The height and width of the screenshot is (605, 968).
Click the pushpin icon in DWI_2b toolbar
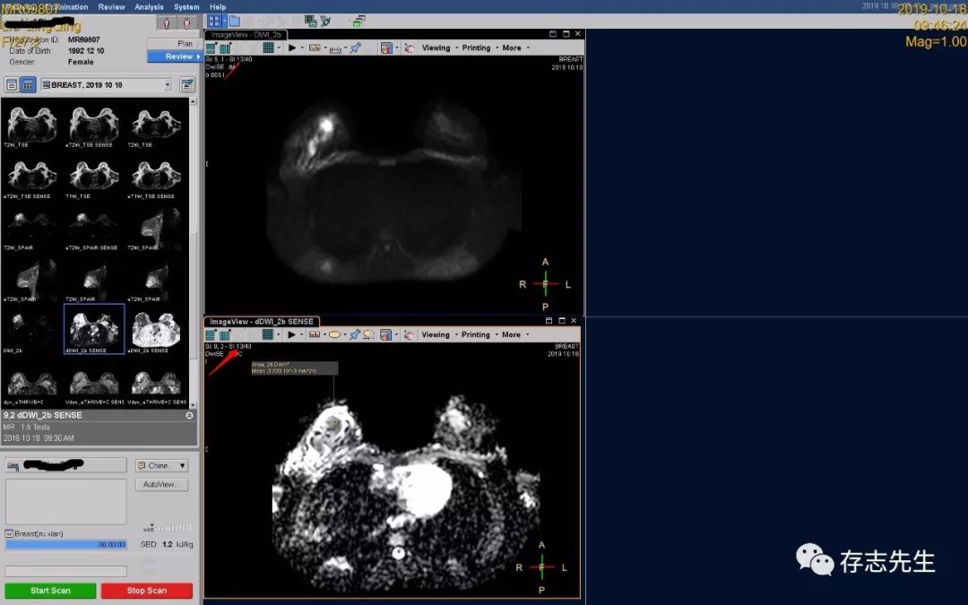pyautogui.click(x=356, y=48)
